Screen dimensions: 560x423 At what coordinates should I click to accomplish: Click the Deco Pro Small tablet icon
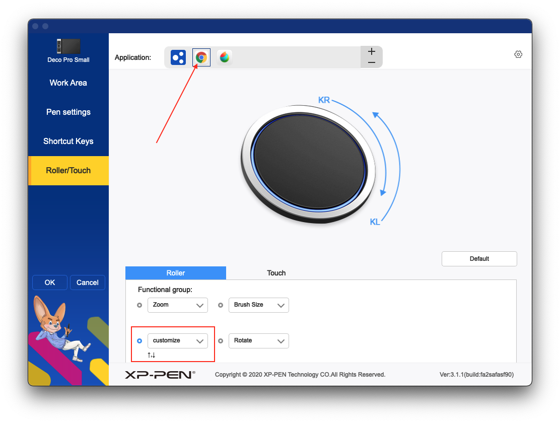click(68, 46)
